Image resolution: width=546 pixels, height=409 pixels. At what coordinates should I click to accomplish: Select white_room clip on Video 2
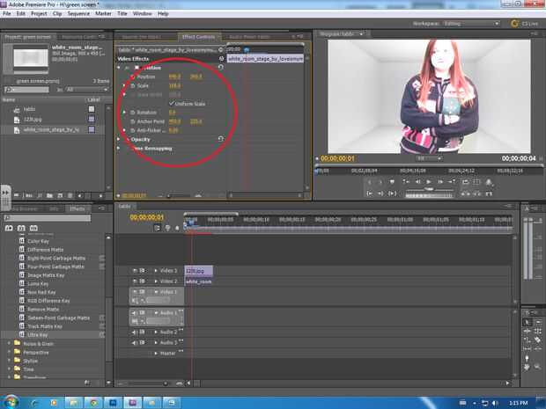pos(198,281)
